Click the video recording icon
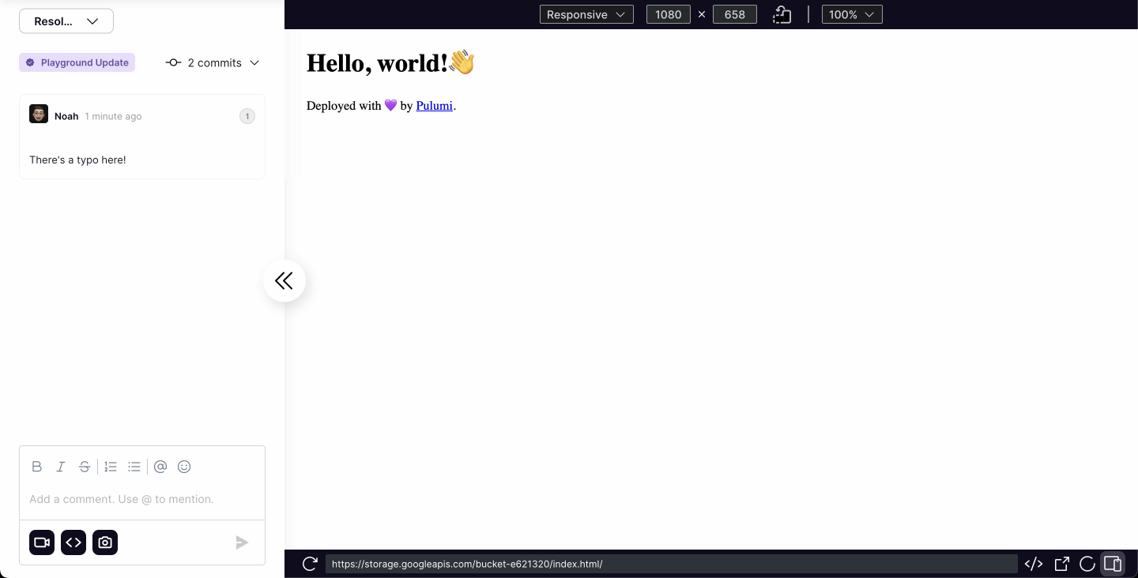The width and height of the screenshot is (1138, 578). pos(42,542)
